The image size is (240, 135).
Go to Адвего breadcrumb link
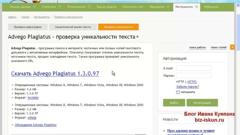(x=12, y=17)
